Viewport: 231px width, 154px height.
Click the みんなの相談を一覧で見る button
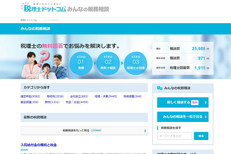[x=183, y=117]
